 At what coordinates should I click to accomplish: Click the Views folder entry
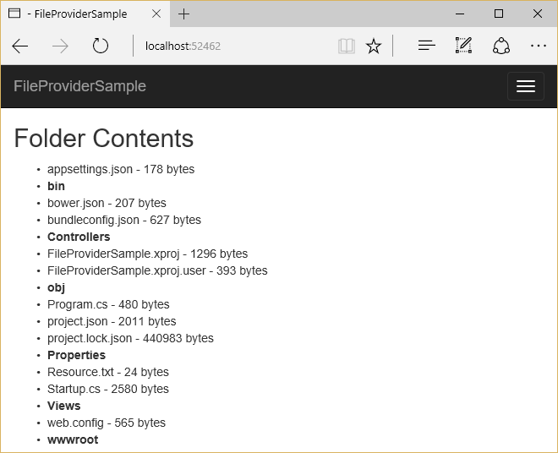(x=64, y=406)
